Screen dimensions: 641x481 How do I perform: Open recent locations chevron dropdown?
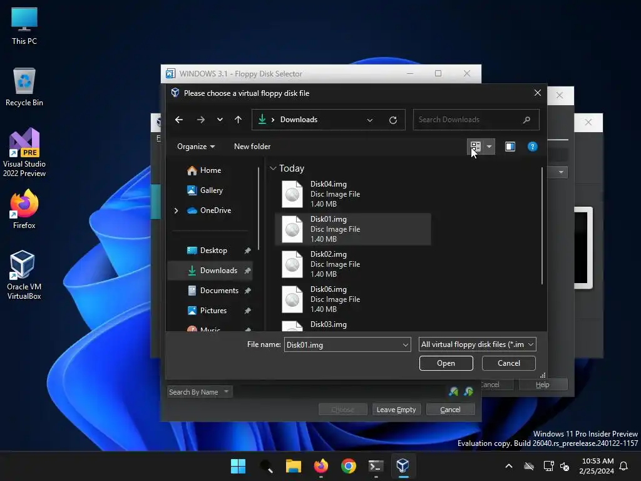click(x=220, y=120)
